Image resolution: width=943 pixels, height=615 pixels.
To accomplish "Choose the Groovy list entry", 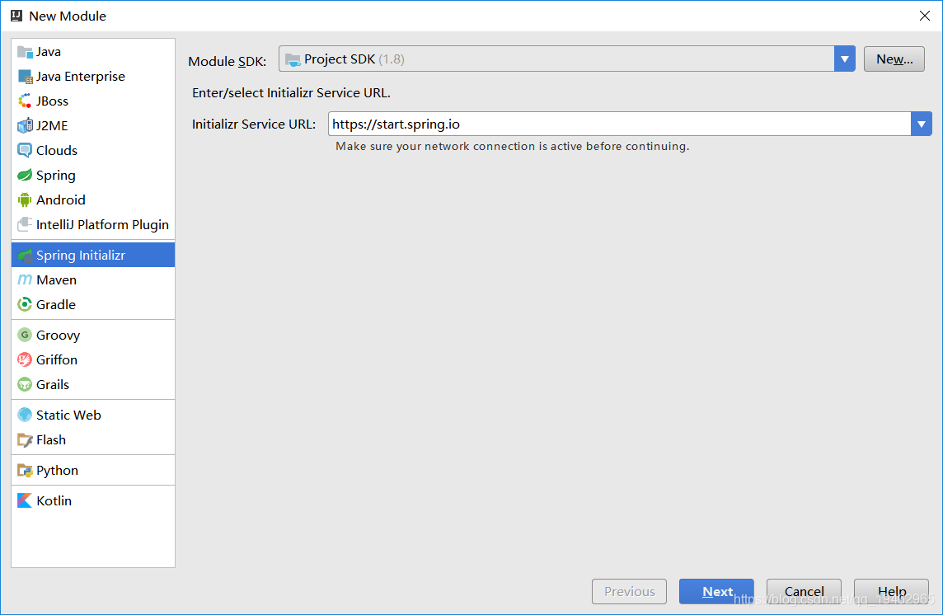I will 93,336.
